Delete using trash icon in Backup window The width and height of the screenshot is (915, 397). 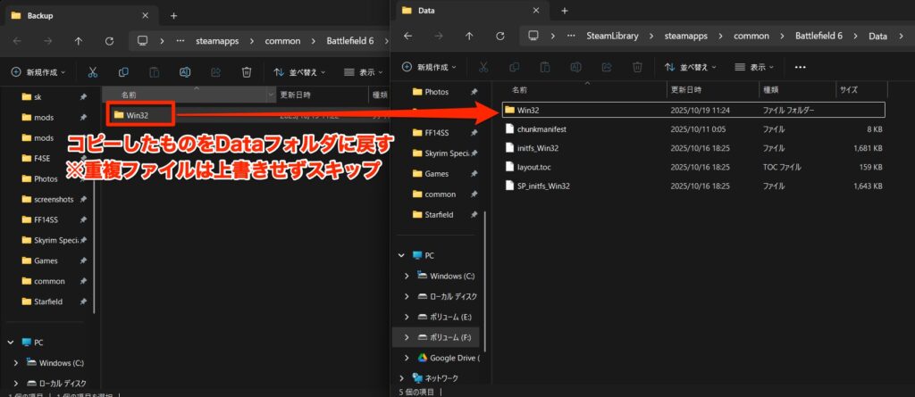coord(247,71)
